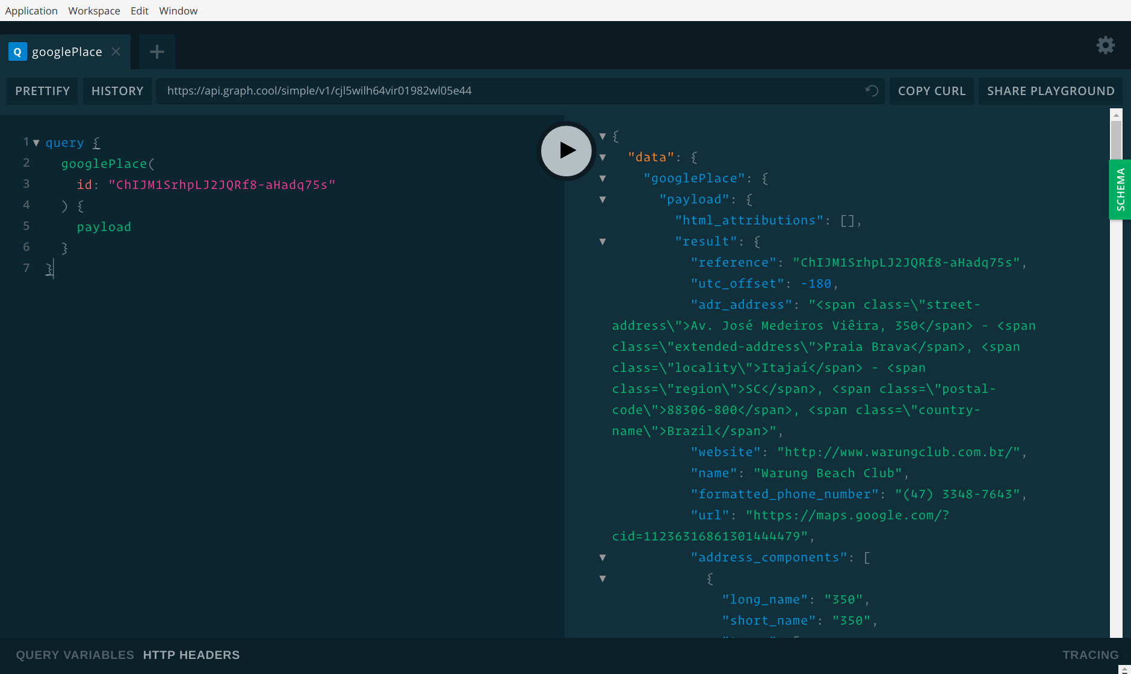
Task: Open the Edit menu
Action: [140, 11]
